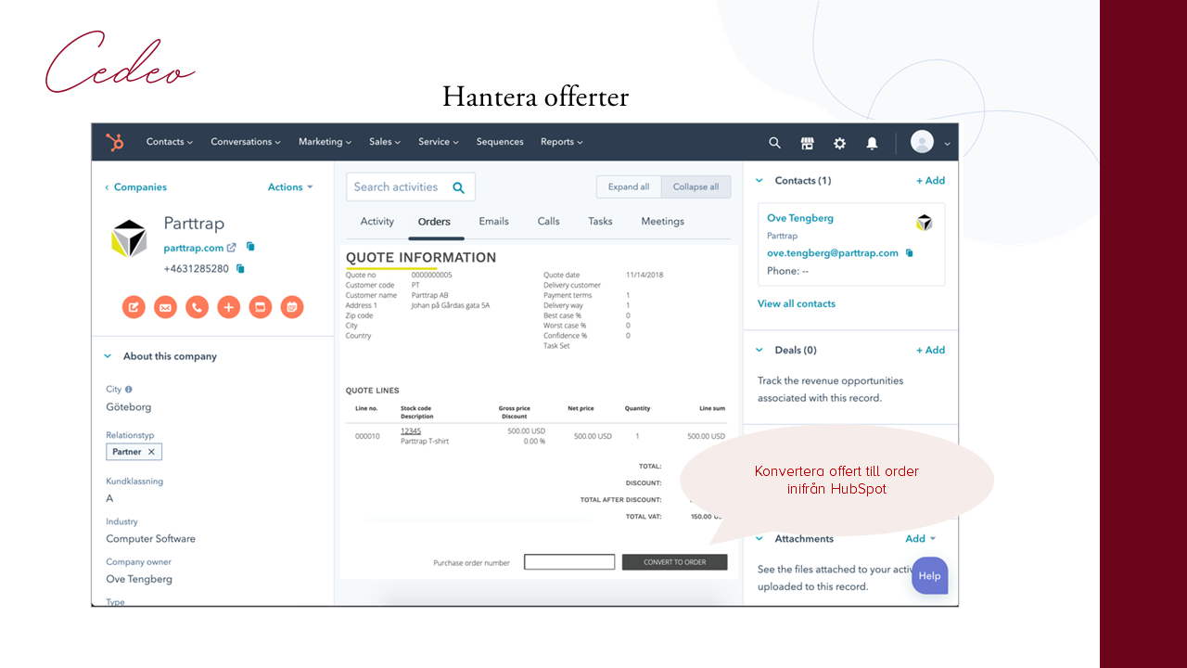The image size is (1187, 668).
Task: Copy phone number +4631285280 with copy icon
Action: tap(240, 268)
